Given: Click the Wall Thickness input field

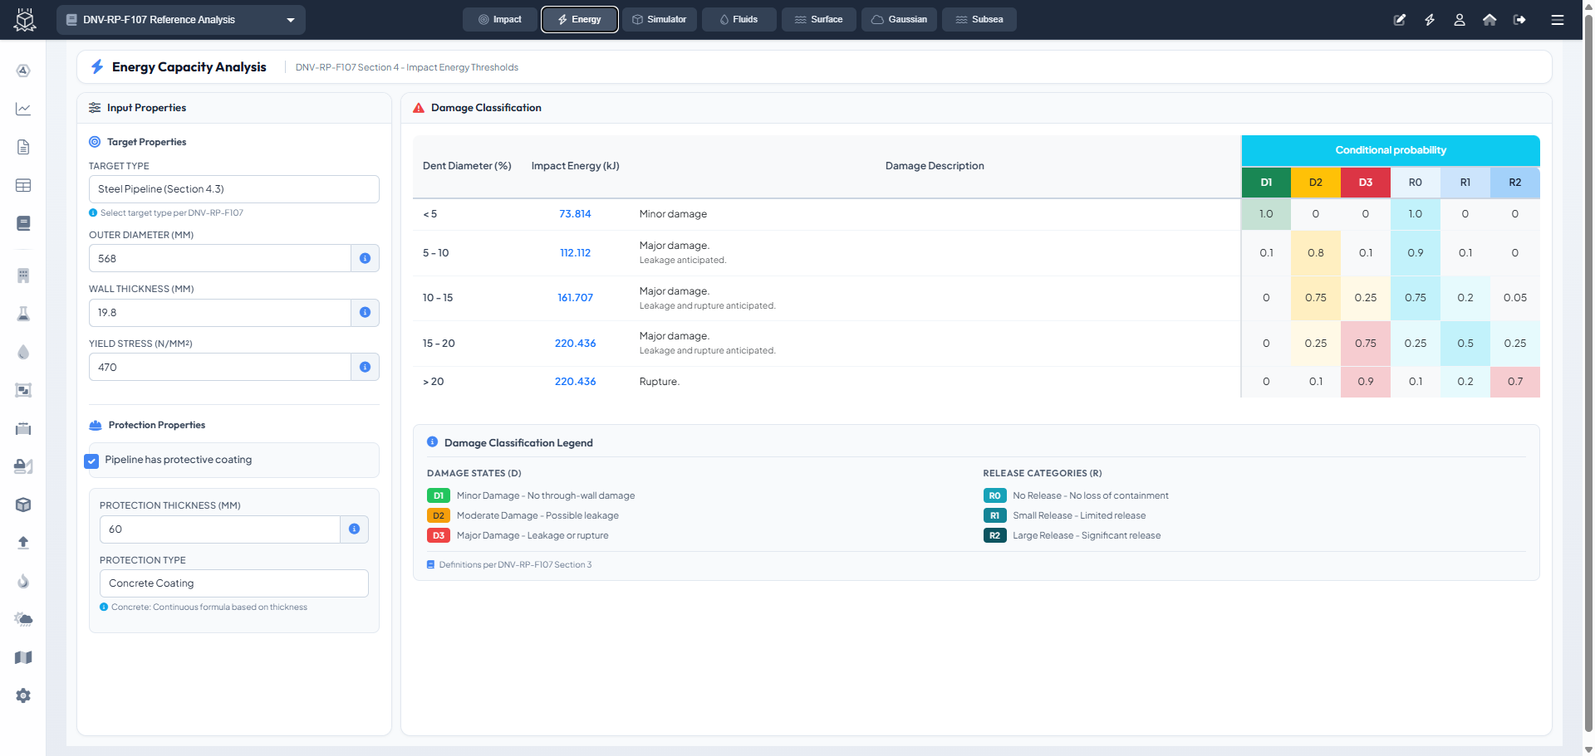Looking at the screenshot, I should coord(219,313).
